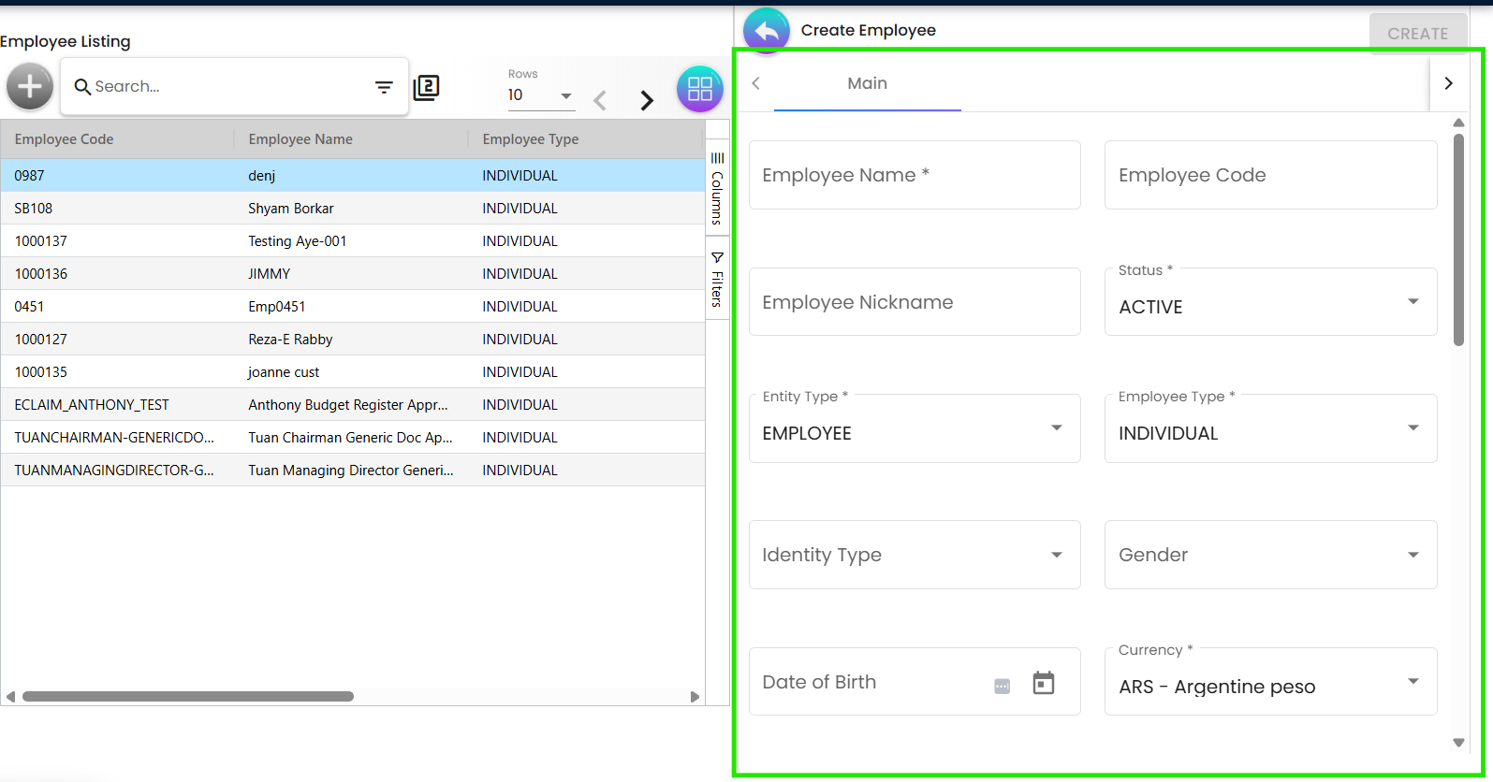1493x782 pixels.
Task: Select the Main tab
Action: (868, 83)
